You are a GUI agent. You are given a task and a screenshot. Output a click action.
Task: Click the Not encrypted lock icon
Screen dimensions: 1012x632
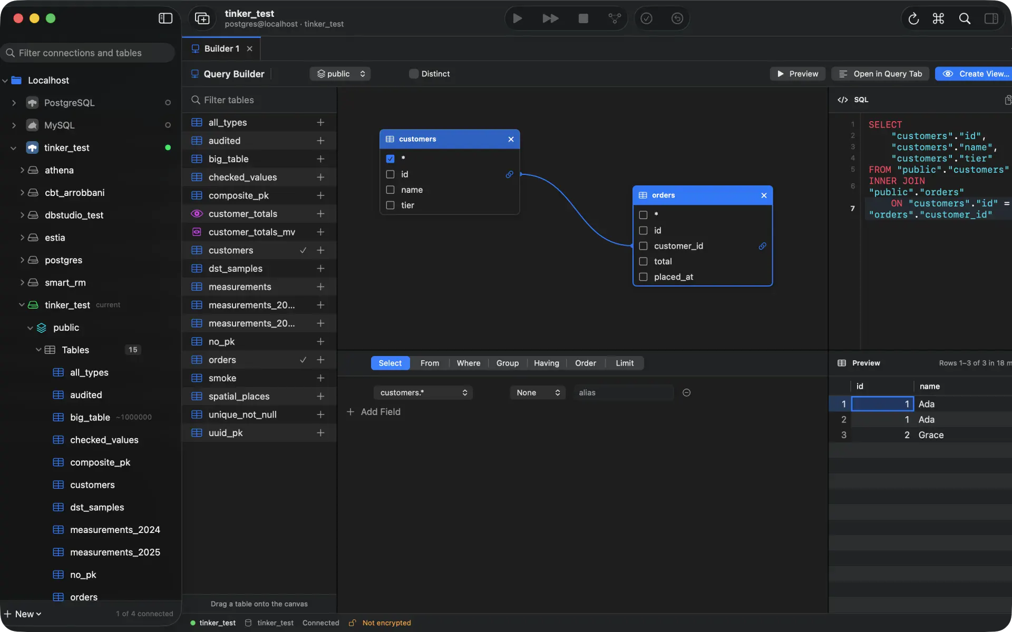(353, 623)
